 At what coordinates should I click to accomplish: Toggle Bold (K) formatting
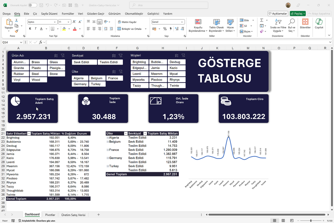(30, 29)
